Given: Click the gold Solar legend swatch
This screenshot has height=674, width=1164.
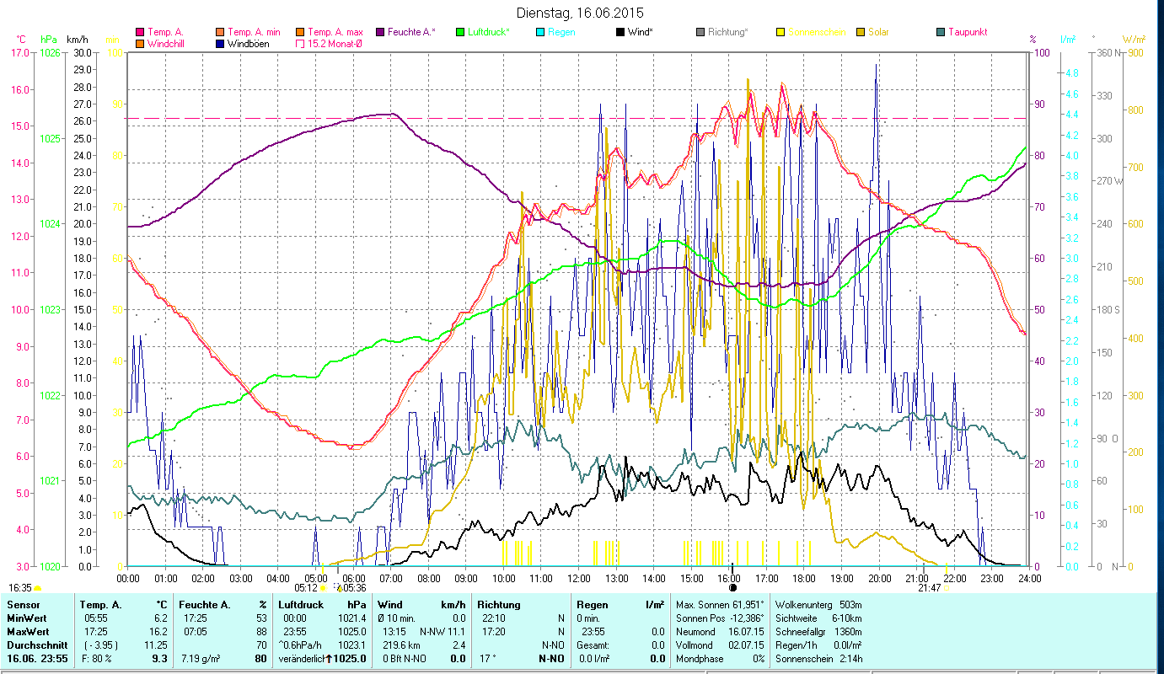Looking at the screenshot, I should coord(860,32).
